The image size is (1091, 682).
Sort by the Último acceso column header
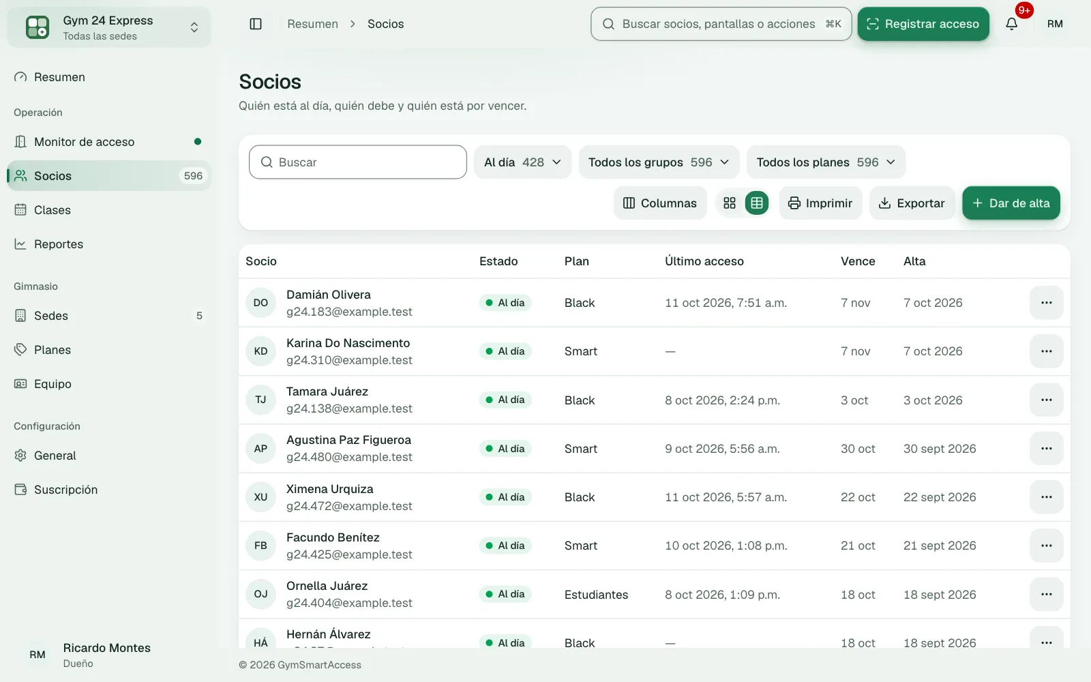704,261
